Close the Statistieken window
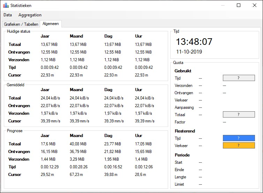Image resolution: width=263 pixels, height=193 pixels. [254, 5]
